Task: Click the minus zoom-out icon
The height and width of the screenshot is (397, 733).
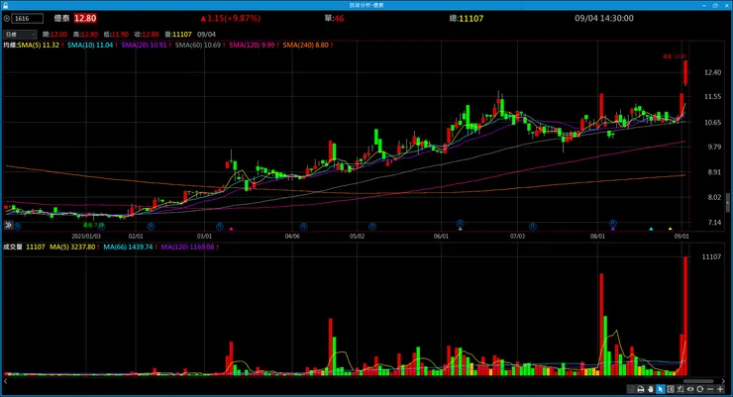Action: 710,389
